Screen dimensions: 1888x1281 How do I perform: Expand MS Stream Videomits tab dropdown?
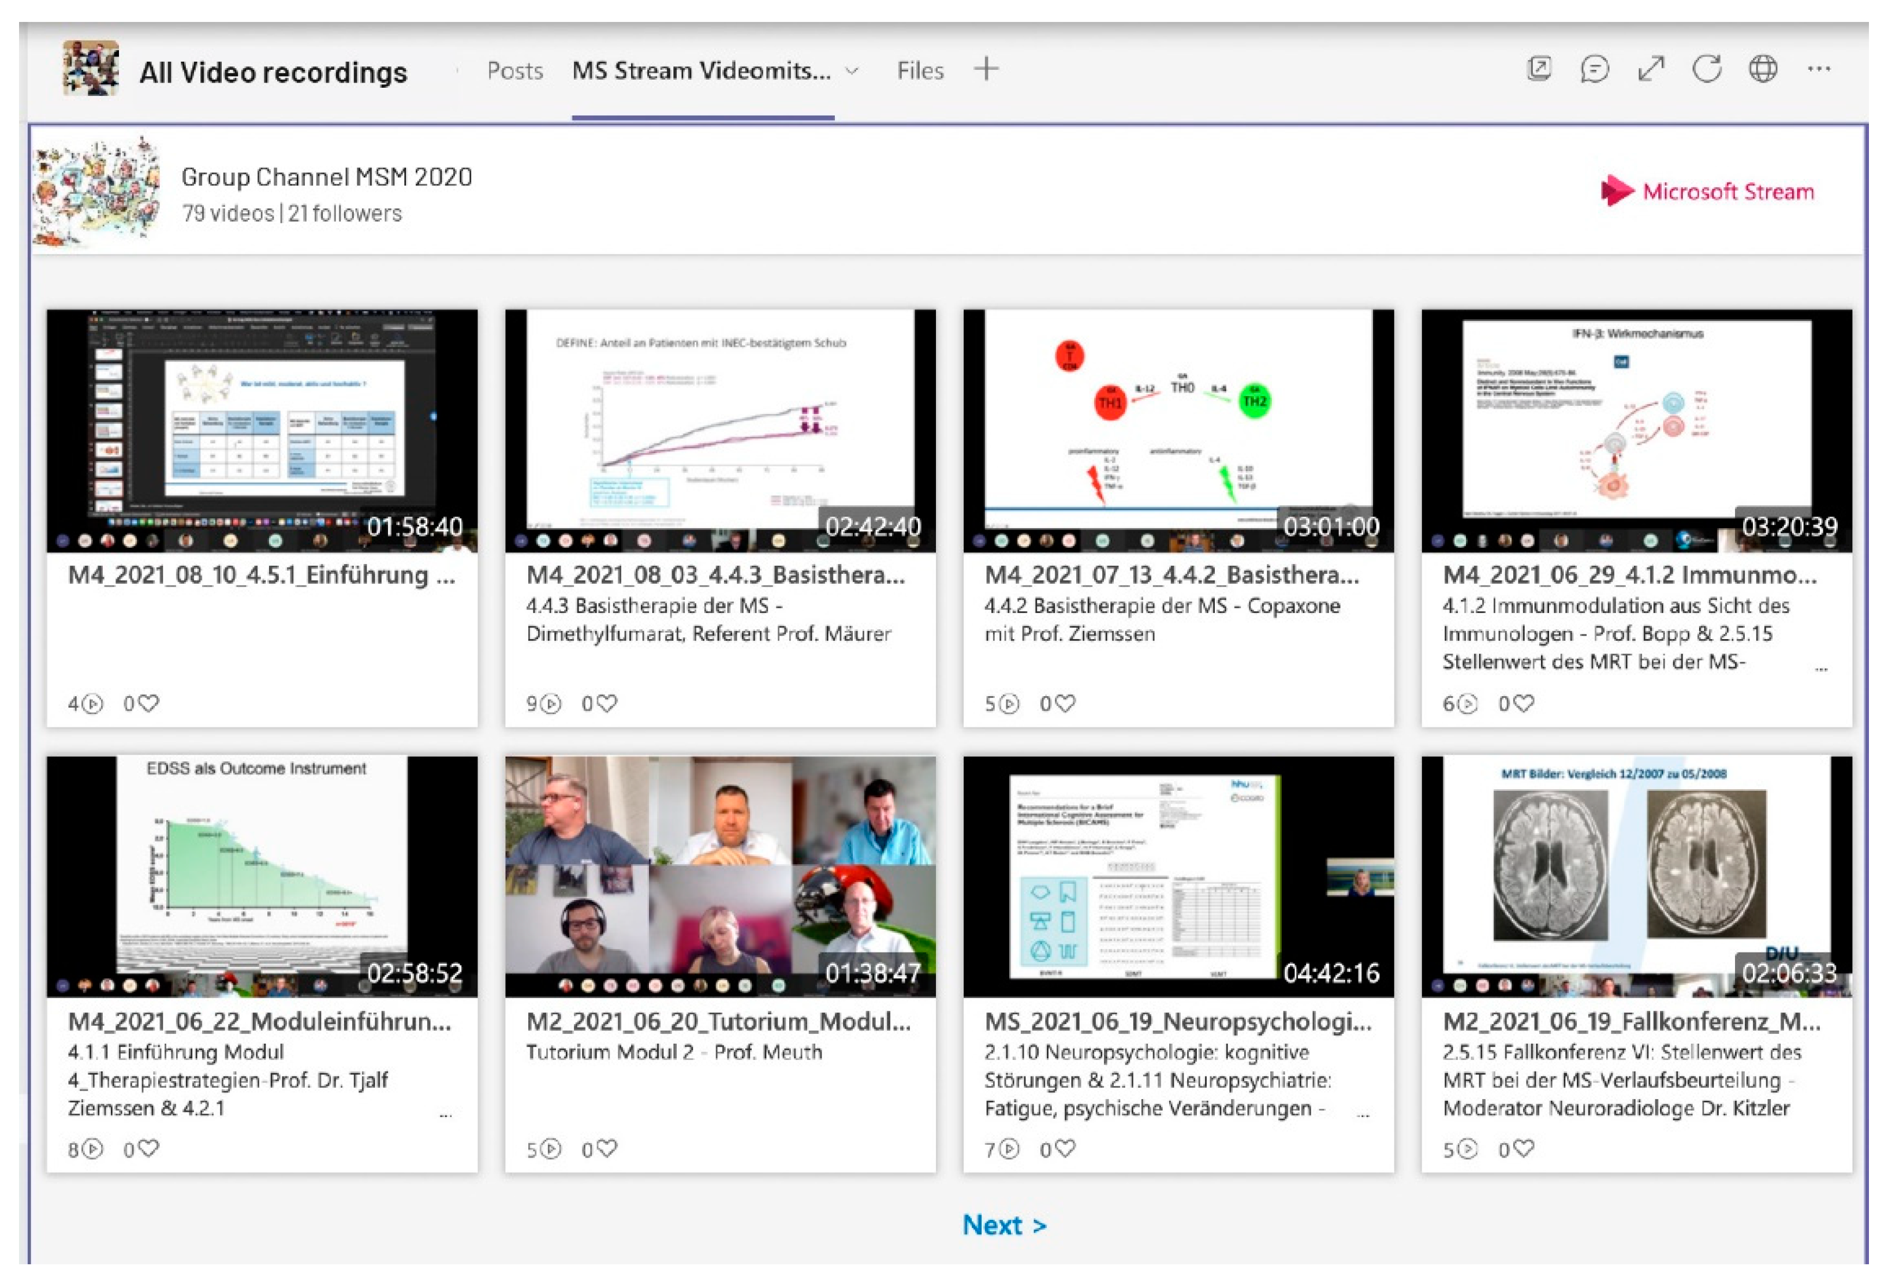(852, 72)
